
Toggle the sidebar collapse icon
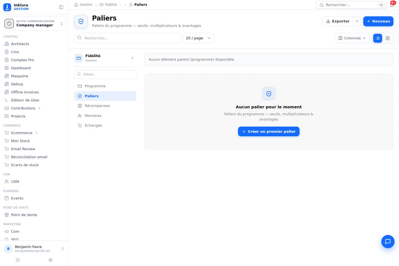point(61,7)
